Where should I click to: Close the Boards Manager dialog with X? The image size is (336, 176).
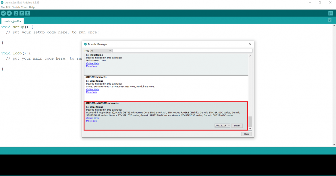tap(250, 44)
